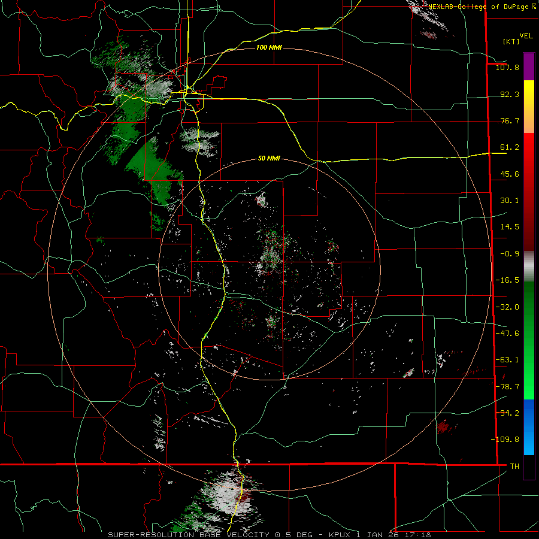Pick the green segment of velocity scale
This screenshot has height=539, width=539.
click(529, 340)
